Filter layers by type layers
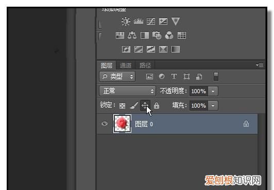 [x=174, y=76]
